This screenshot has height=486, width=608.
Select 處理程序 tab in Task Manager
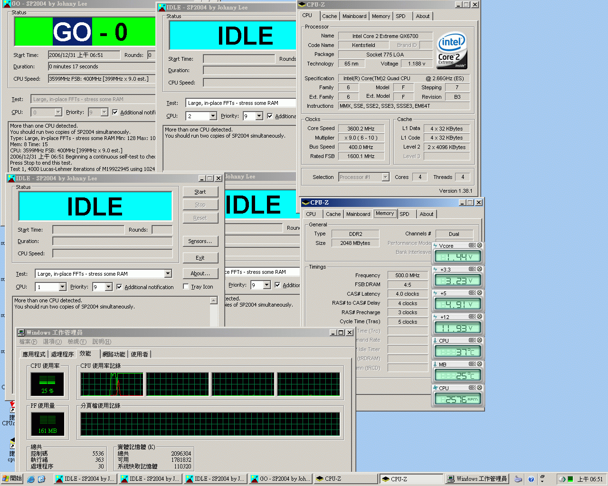[62, 354]
